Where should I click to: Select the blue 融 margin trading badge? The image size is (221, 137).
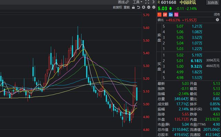coord(171,14)
